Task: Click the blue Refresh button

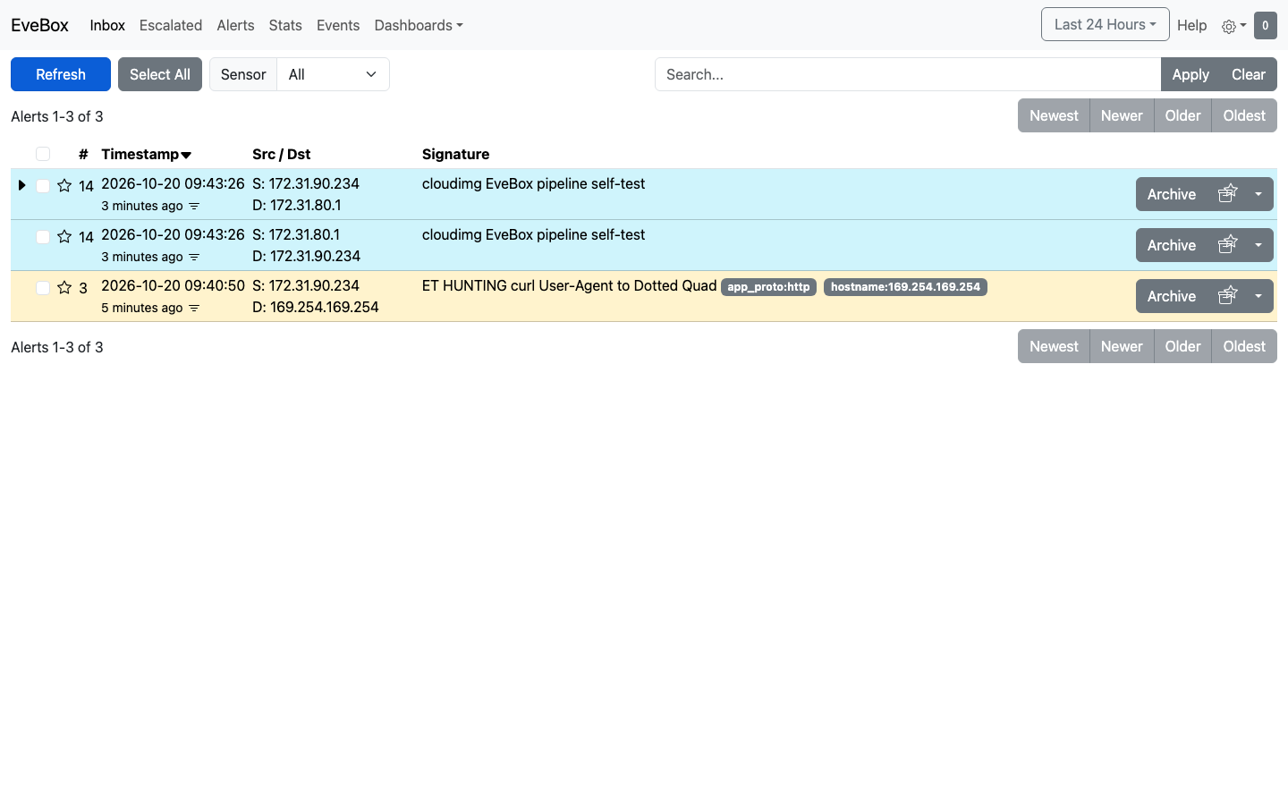Action: click(61, 74)
